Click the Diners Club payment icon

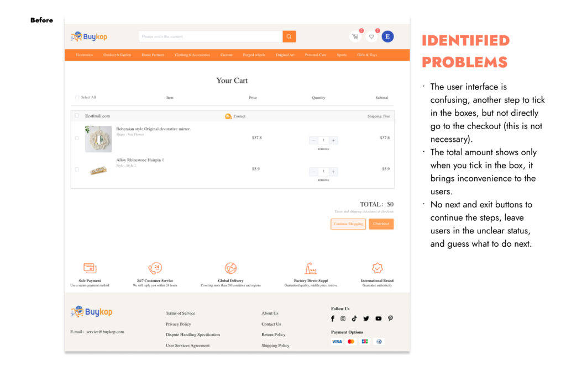click(x=379, y=342)
